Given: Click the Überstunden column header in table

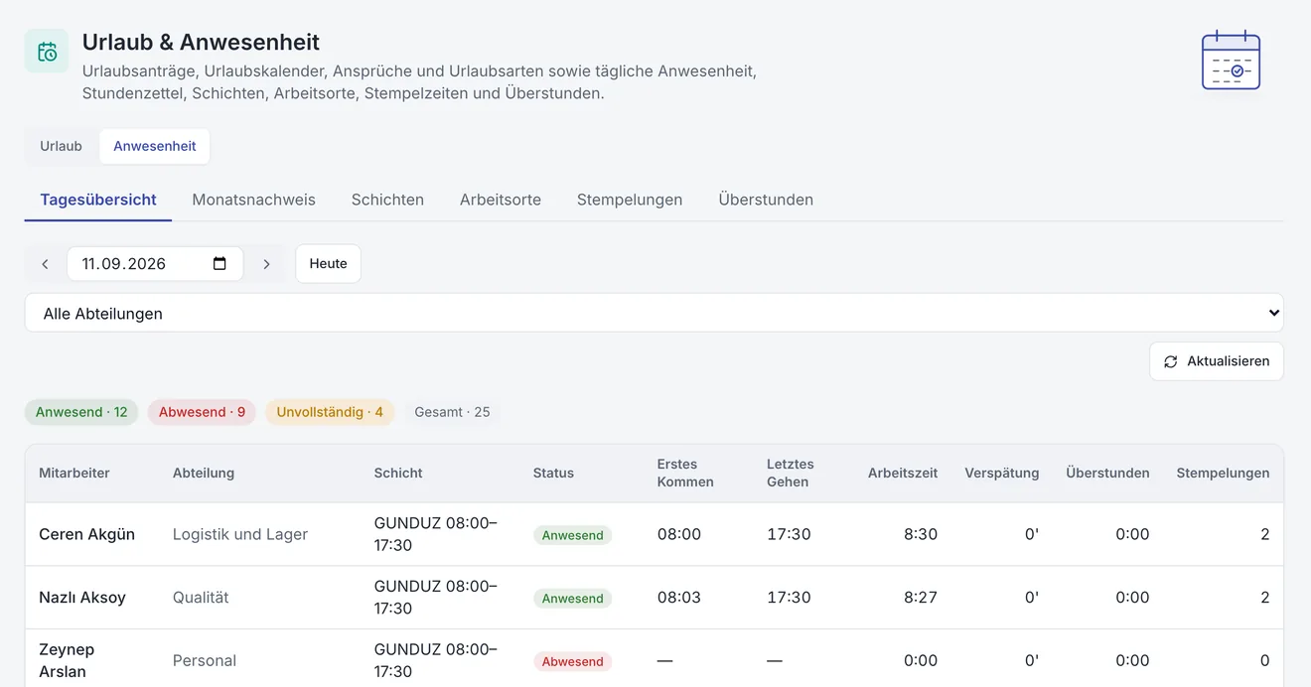Looking at the screenshot, I should click(1107, 474).
